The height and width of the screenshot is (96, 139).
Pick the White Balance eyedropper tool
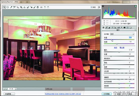pos(11,7)
